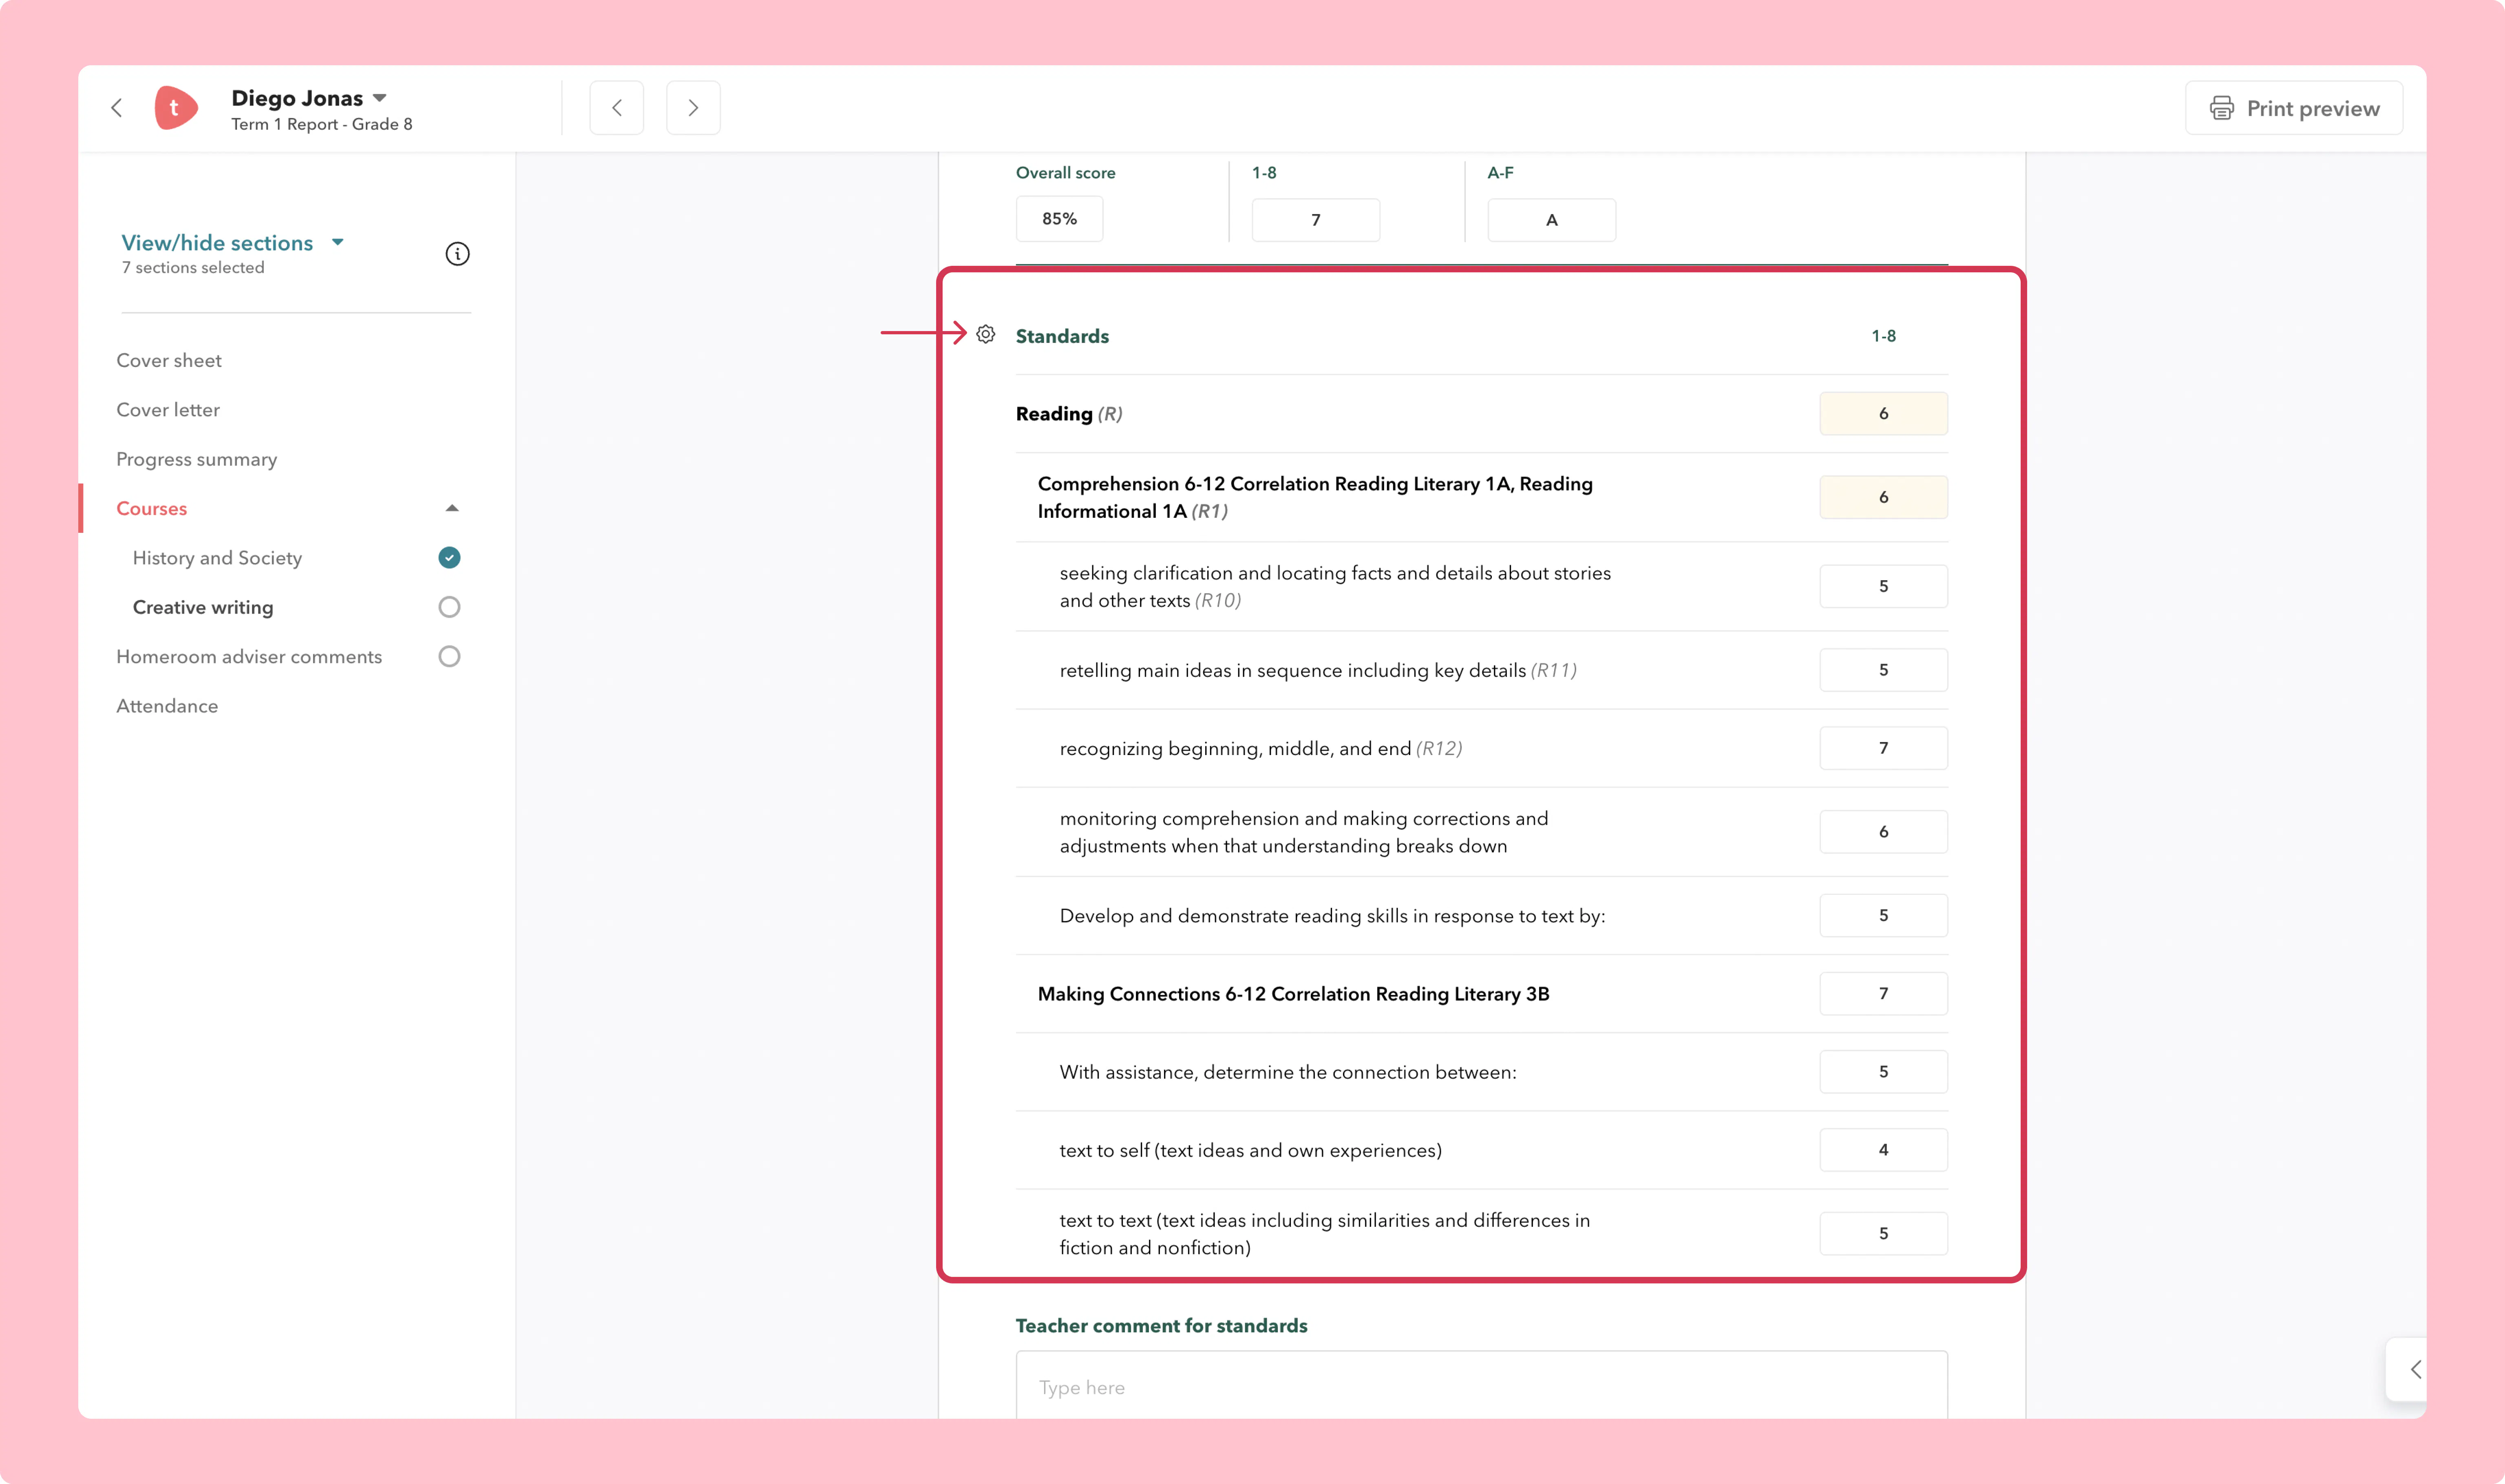Click the '7 sections selected' text
The width and height of the screenshot is (2505, 1484).
(x=193, y=268)
